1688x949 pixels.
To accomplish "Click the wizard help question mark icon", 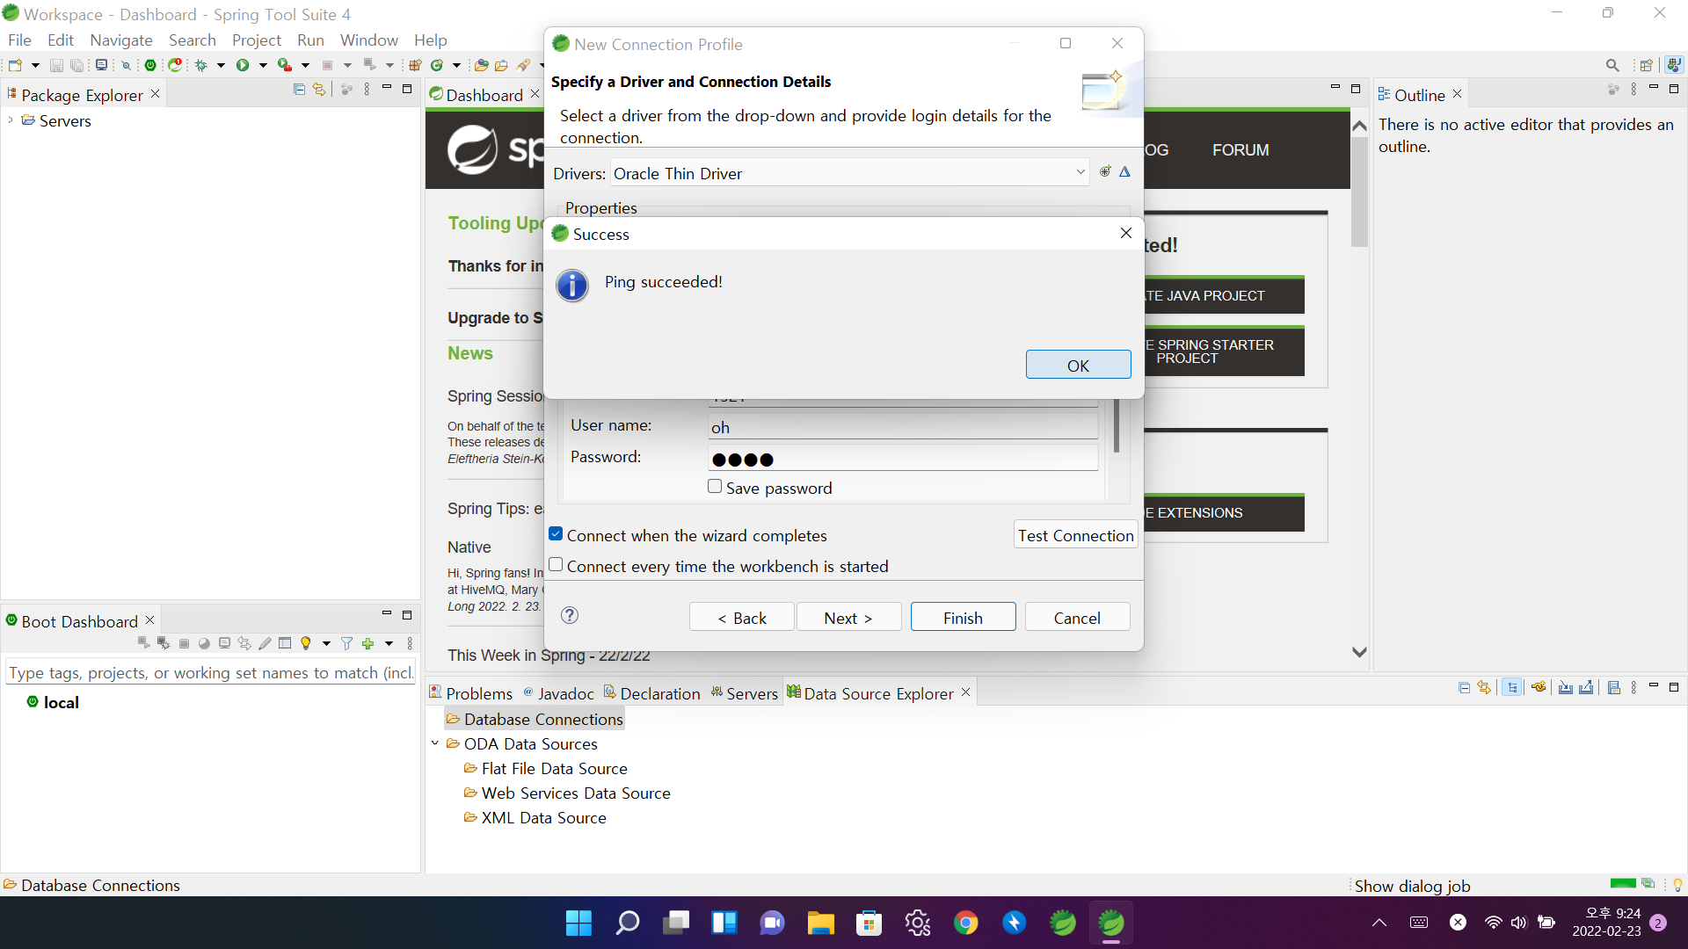I will point(570,615).
